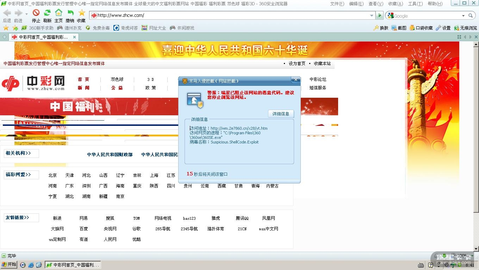Open the 收藏 menu in the menu bar
The width and height of the screenshot is (479, 270).
pyautogui.click(x=396, y=4)
